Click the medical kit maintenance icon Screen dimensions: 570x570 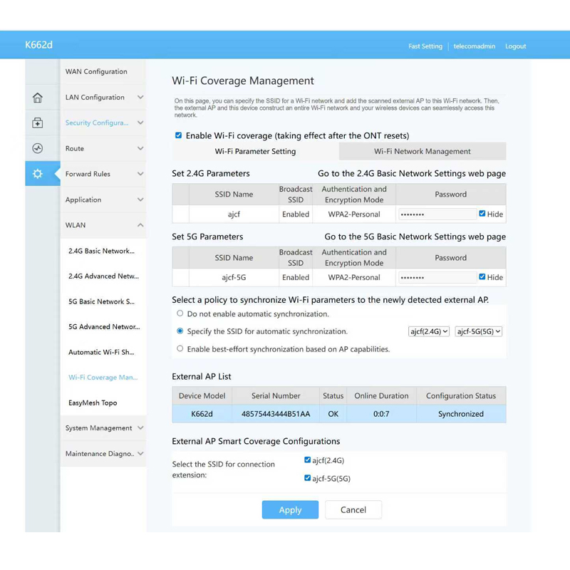click(x=38, y=123)
